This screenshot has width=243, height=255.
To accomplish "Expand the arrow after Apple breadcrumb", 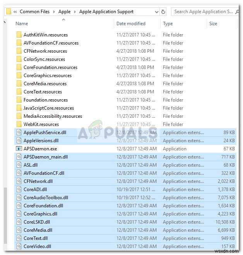I will (x=75, y=12).
